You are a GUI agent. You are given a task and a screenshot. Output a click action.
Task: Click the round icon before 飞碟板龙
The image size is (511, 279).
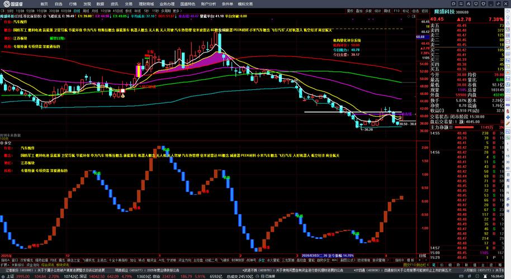click(45, 16)
